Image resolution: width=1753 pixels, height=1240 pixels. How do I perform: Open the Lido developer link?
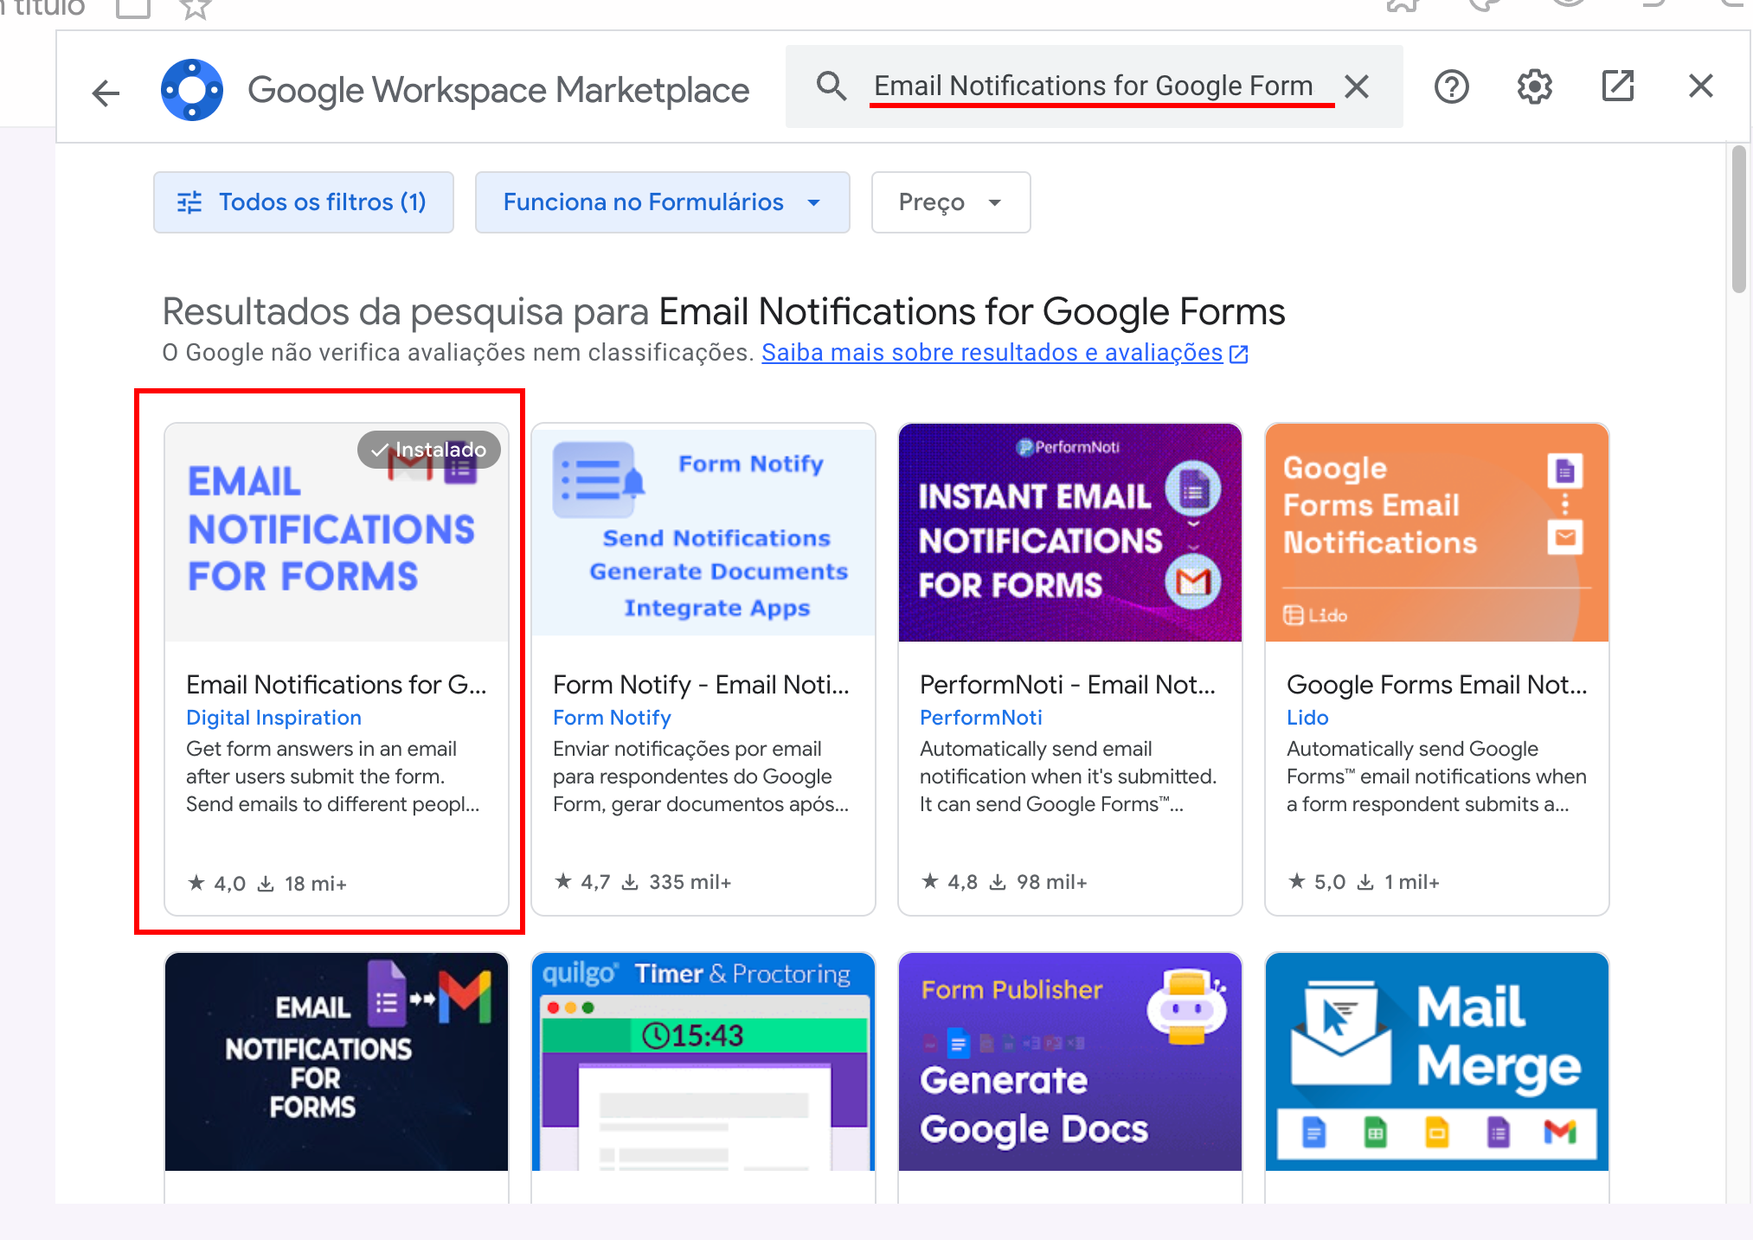pyautogui.click(x=1307, y=718)
